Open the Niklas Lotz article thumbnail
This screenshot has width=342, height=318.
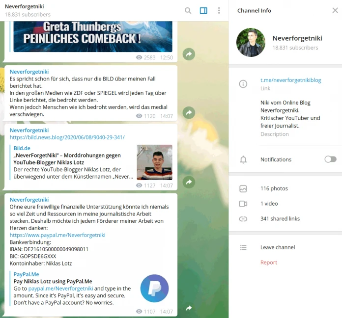point(154,162)
